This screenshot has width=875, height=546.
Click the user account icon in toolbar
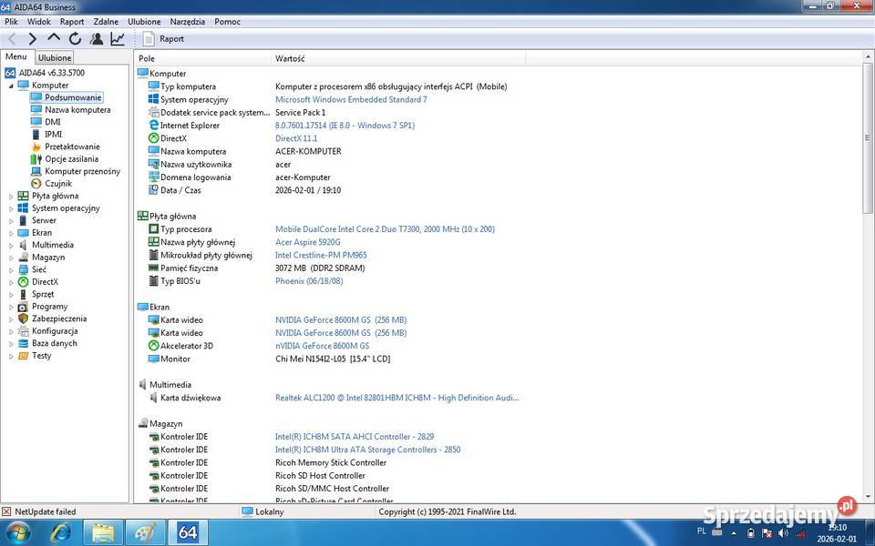point(97,38)
